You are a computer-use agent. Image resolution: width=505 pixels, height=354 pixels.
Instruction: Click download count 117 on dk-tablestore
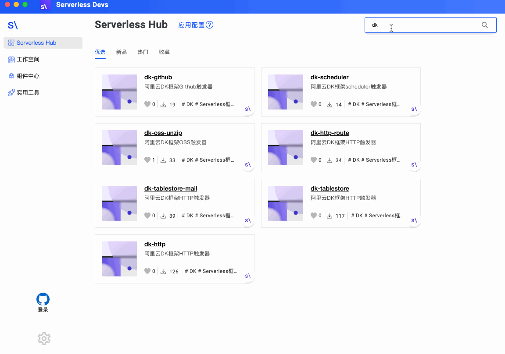pyautogui.click(x=340, y=216)
